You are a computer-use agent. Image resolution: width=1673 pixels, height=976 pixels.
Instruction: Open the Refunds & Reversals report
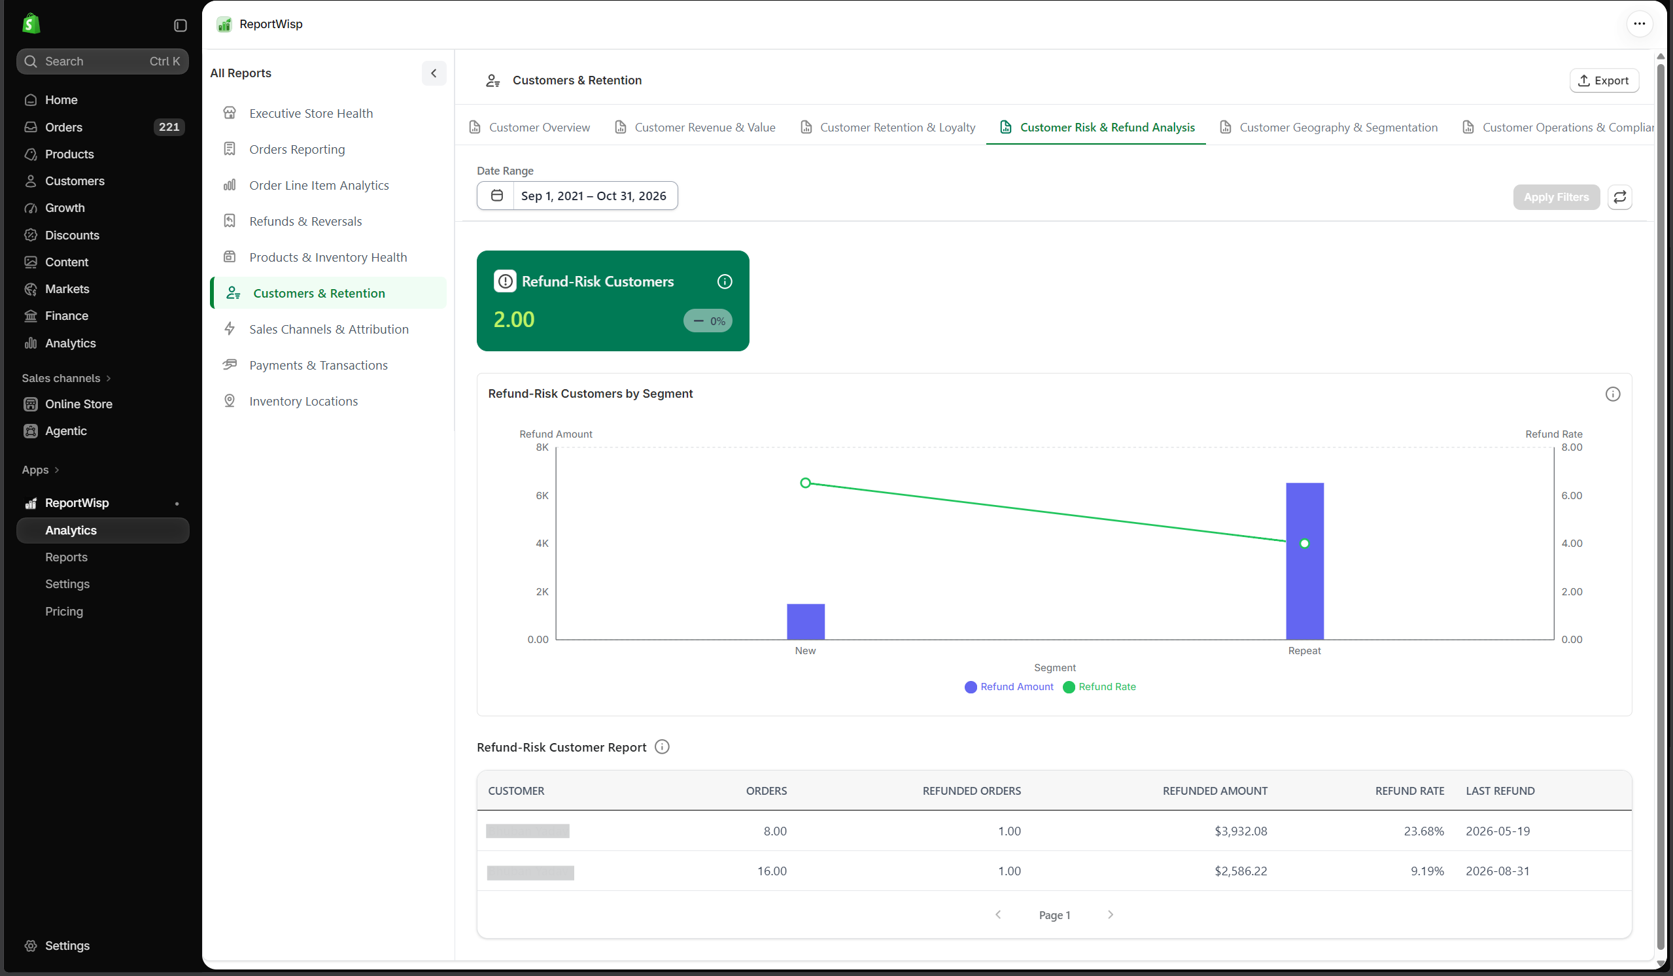305,221
